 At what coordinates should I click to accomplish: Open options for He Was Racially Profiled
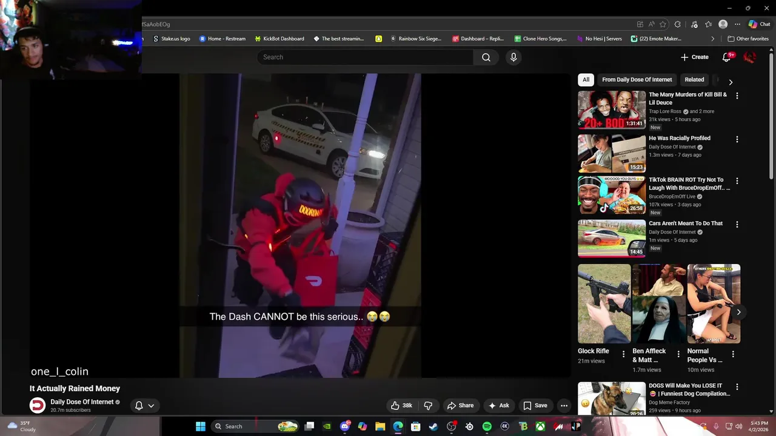[737, 139]
